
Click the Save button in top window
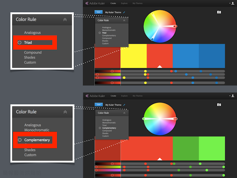99,12
